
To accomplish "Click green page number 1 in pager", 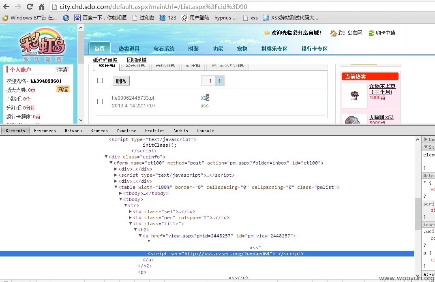I will pyautogui.click(x=219, y=81).
